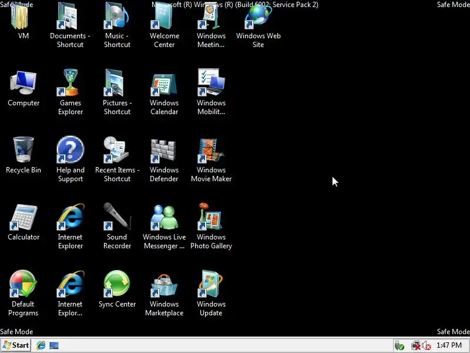Select the VM folder icon
Viewport: 470px width, 353px height.
(x=20, y=16)
